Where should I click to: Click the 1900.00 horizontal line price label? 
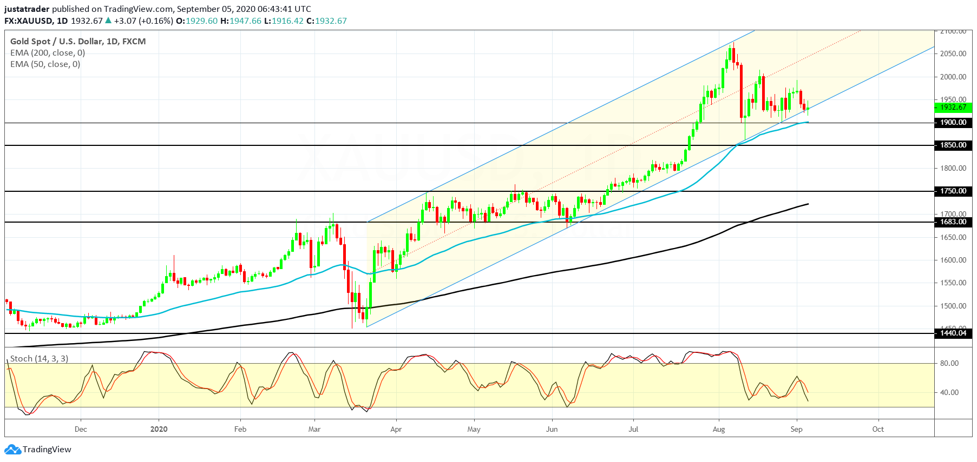point(953,123)
